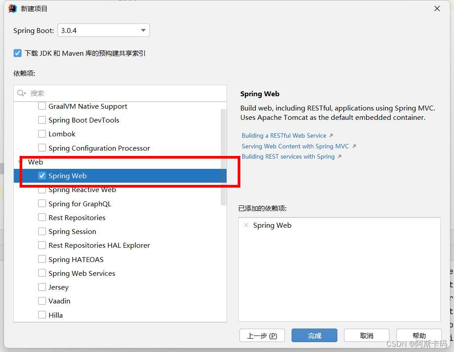Check Spring Reactive Web
This screenshot has height=352, width=454.
pyautogui.click(x=42, y=189)
